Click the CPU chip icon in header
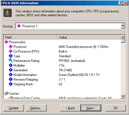This screenshot has height=115, width=129. [x=7, y=13]
